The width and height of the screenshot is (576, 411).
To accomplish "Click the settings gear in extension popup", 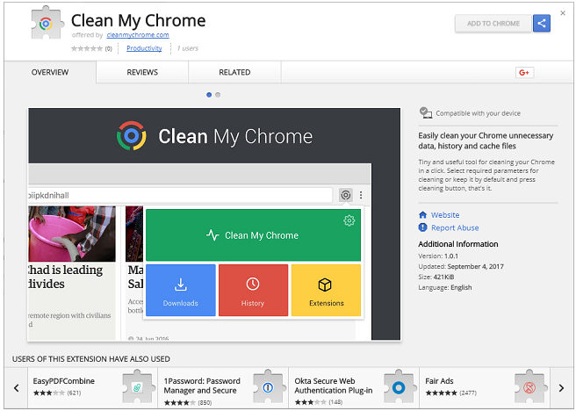I will coord(349,220).
